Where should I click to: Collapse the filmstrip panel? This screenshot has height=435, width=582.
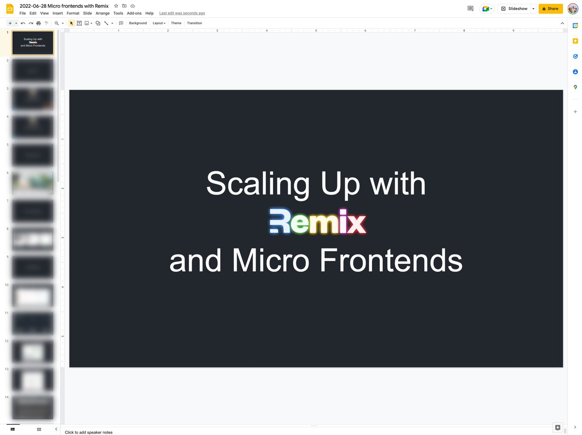[56, 429]
